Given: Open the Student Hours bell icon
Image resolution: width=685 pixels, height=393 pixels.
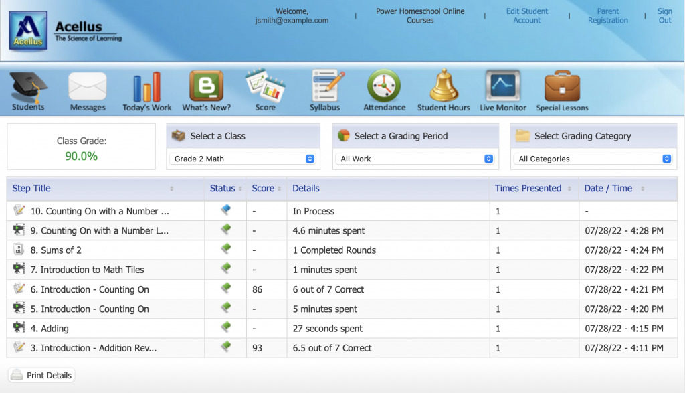Looking at the screenshot, I should (444, 90).
